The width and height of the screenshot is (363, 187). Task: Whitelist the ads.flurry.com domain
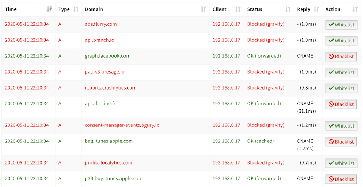click(341, 25)
